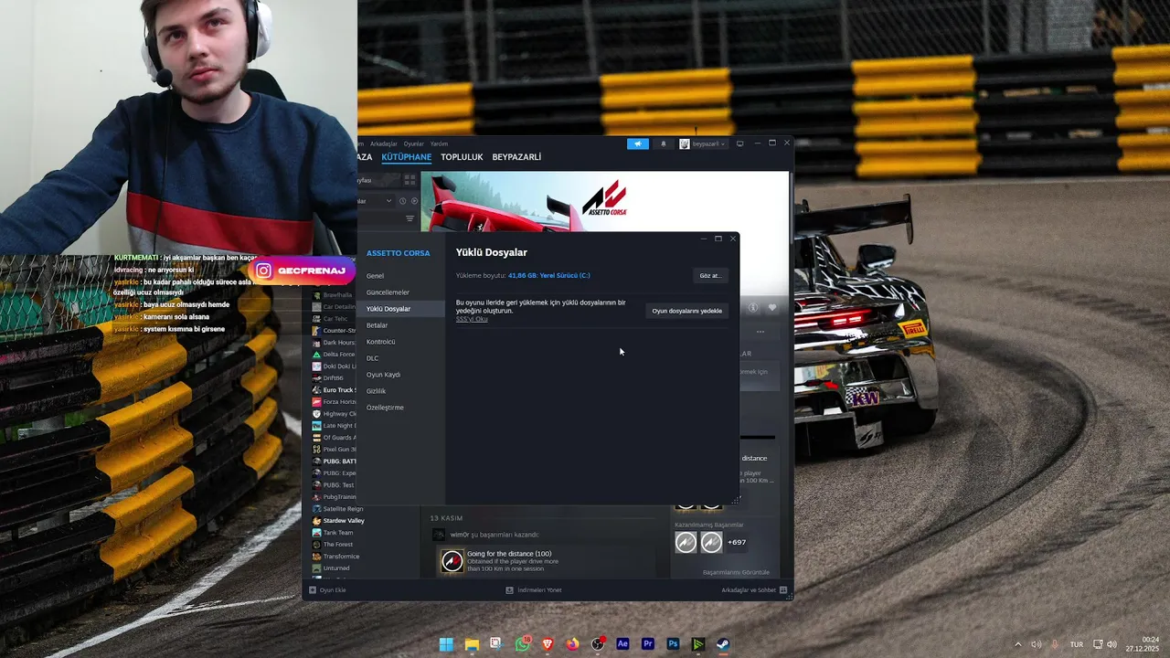Open advanced library filter icon

409,219
